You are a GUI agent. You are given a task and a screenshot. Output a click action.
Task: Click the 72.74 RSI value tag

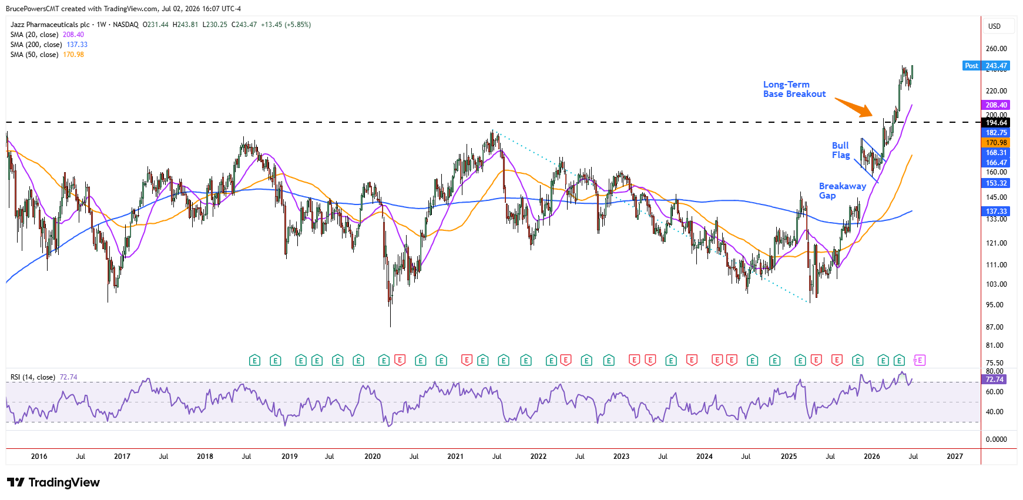994,380
